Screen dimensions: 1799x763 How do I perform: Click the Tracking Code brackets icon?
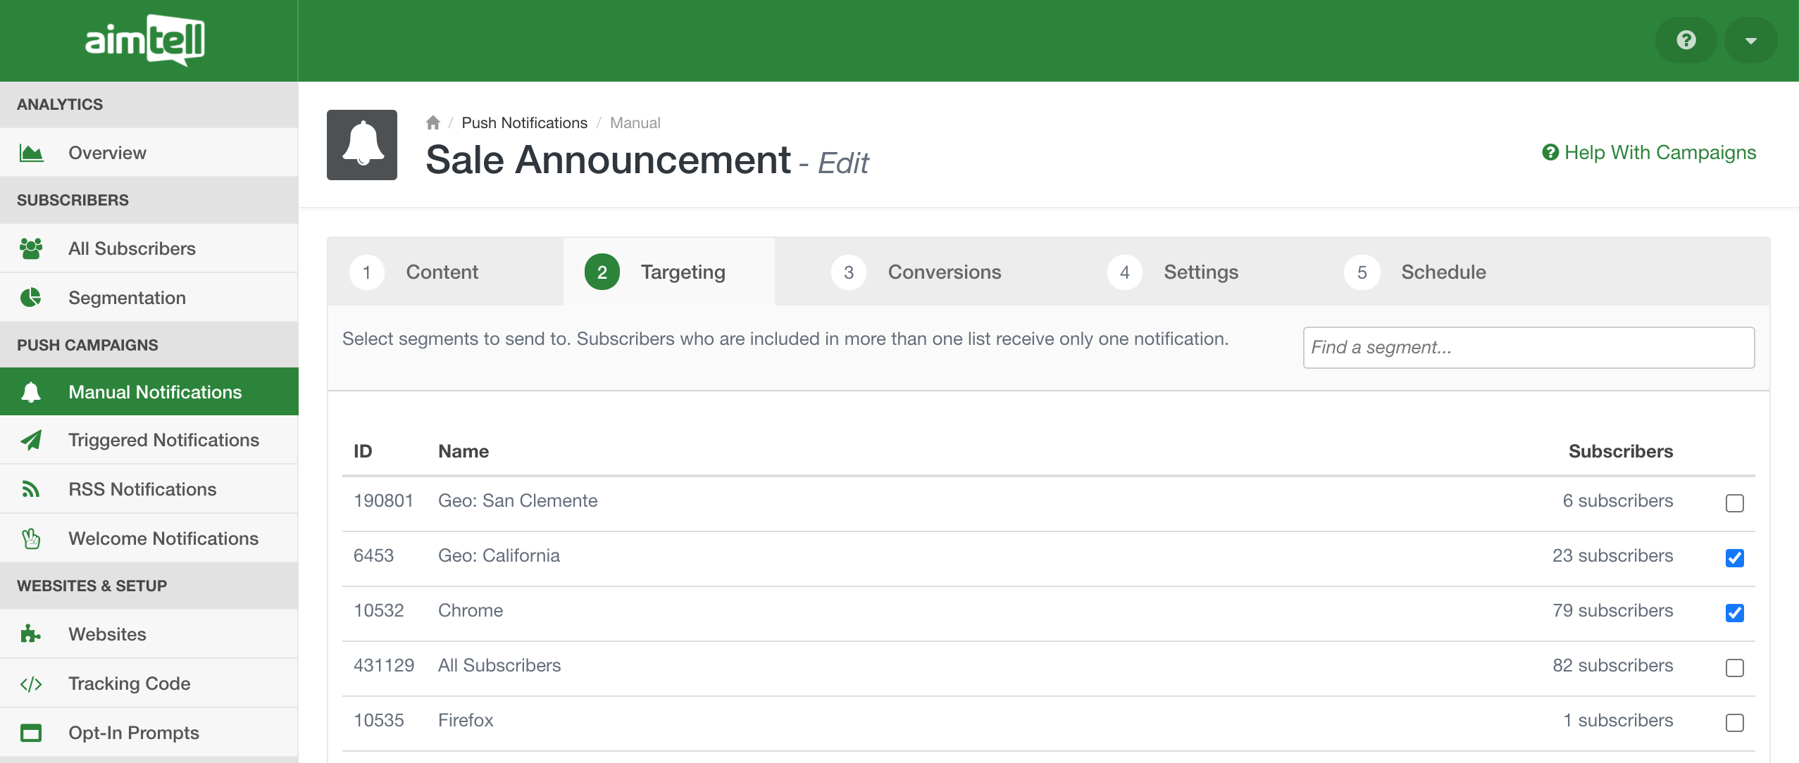(31, 683)
